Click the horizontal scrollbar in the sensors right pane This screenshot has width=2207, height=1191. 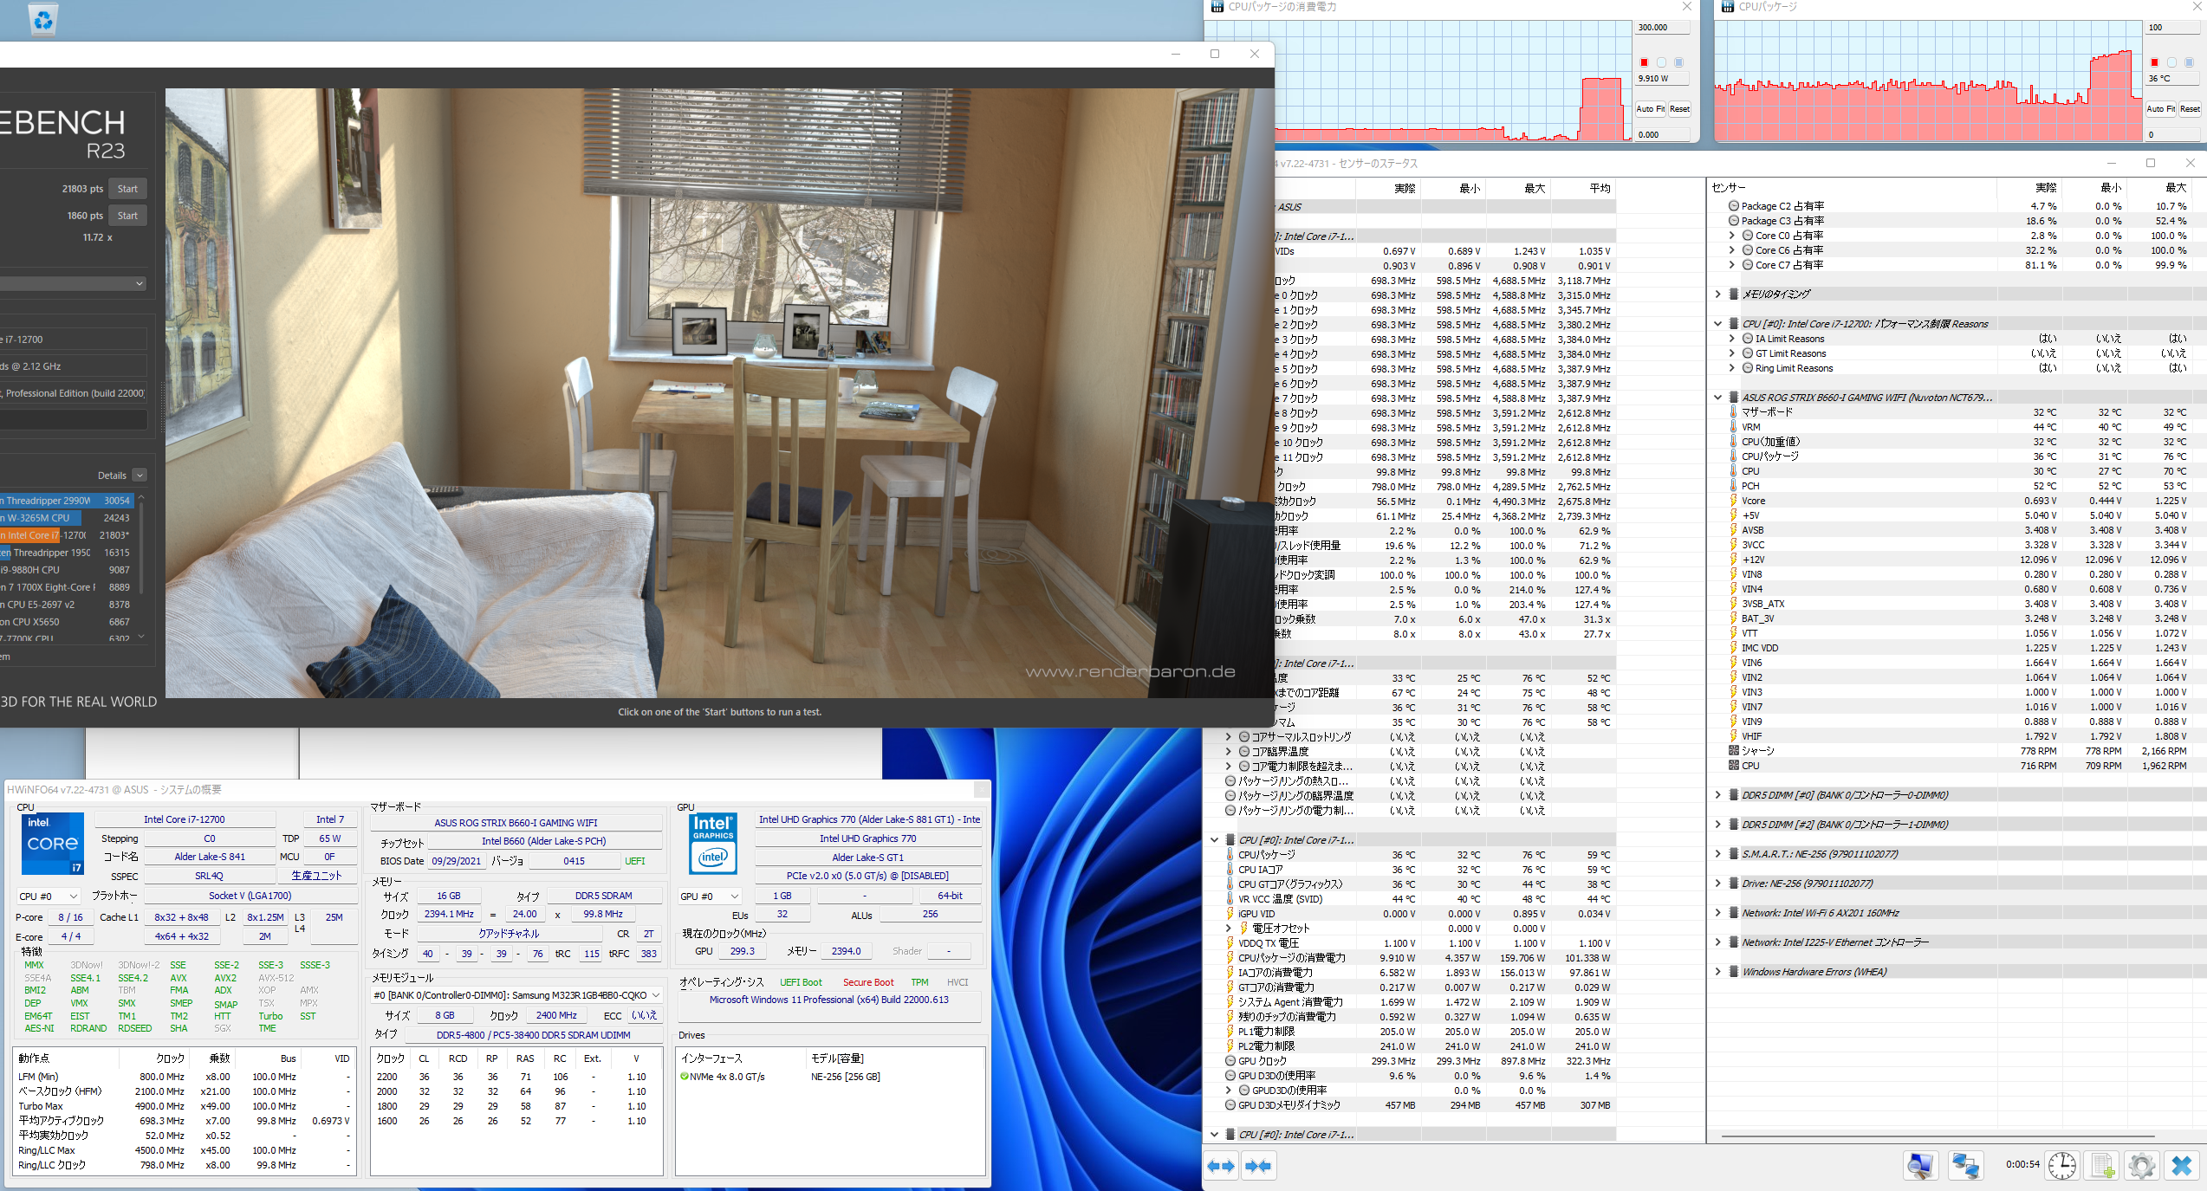tap(1938, 1136)
